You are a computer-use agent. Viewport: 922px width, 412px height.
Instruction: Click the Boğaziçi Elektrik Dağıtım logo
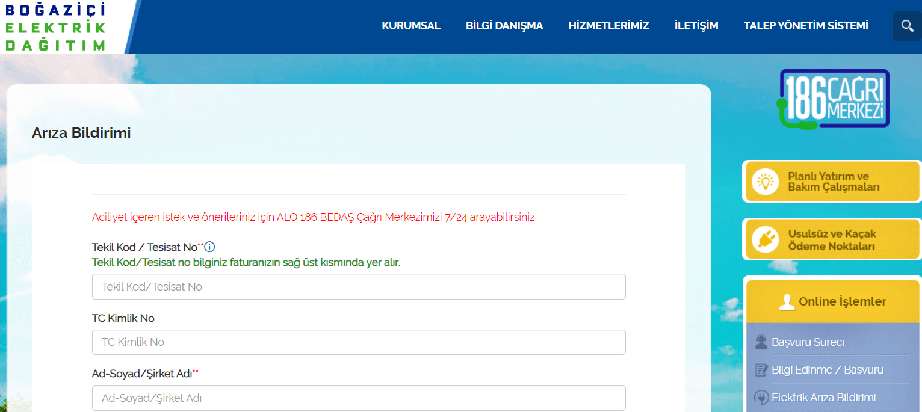click(54, 26)
